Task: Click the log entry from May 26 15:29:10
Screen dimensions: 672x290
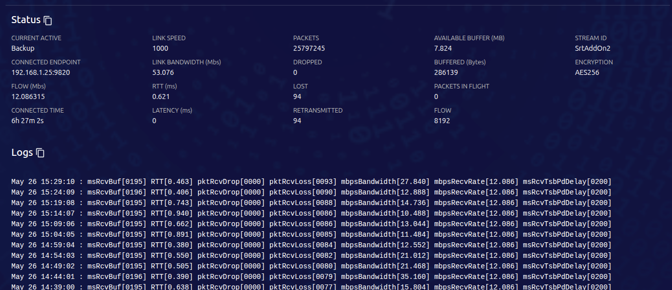Action: [311, 181]
